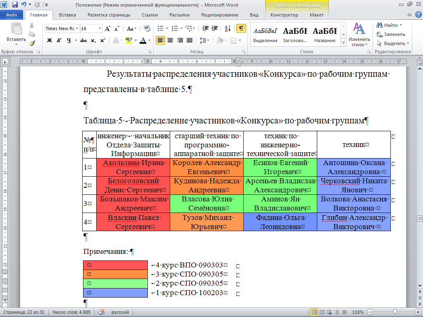Image resolution: width=423 pixels, height=317 pixels.
Task: Toggle Bold formatting
Action: click(x=50, y=40)
